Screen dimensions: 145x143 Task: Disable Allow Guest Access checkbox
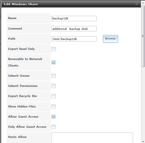(x=54, y=116)
